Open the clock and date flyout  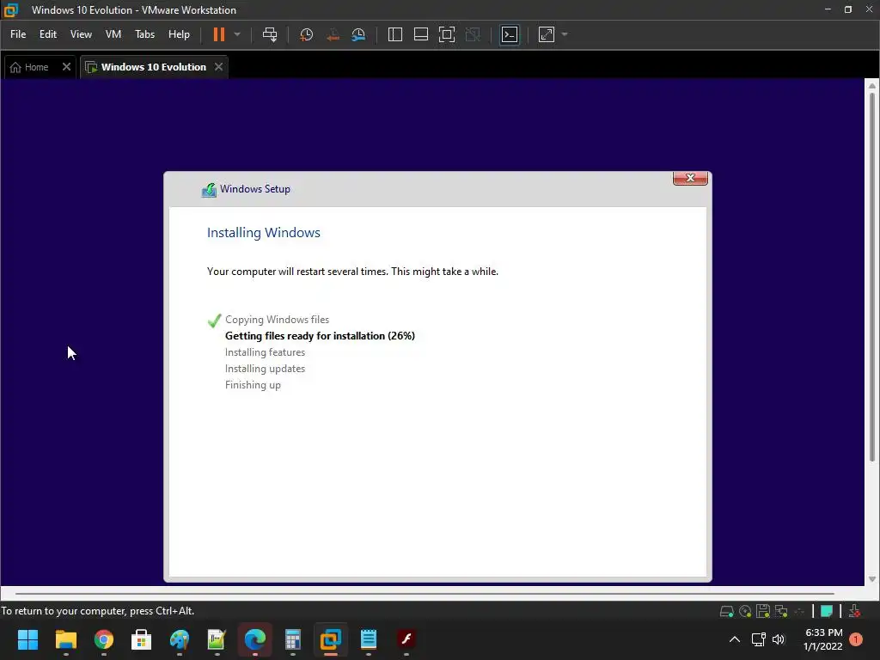pyautogui.click(x=823, y=639)
